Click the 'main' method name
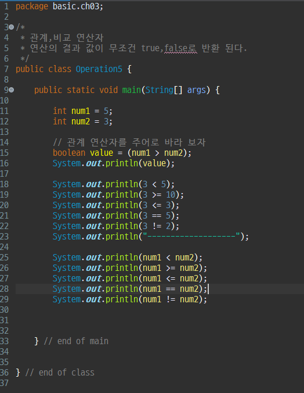 pos(132,90)
